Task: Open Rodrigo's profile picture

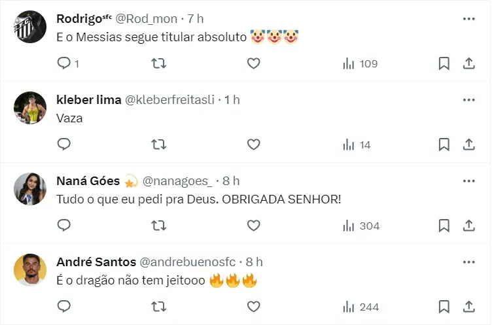Action: (x=29, y=27)
